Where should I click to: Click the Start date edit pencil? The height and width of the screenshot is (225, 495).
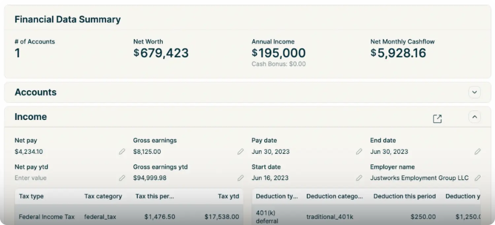[x=359, y=178]
